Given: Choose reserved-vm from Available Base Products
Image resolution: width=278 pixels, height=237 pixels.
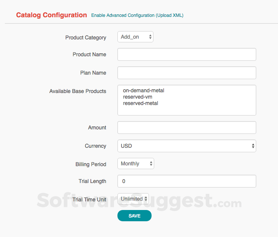Looking at the screenshot, I should pyautogui.click(x=137, y=97).
